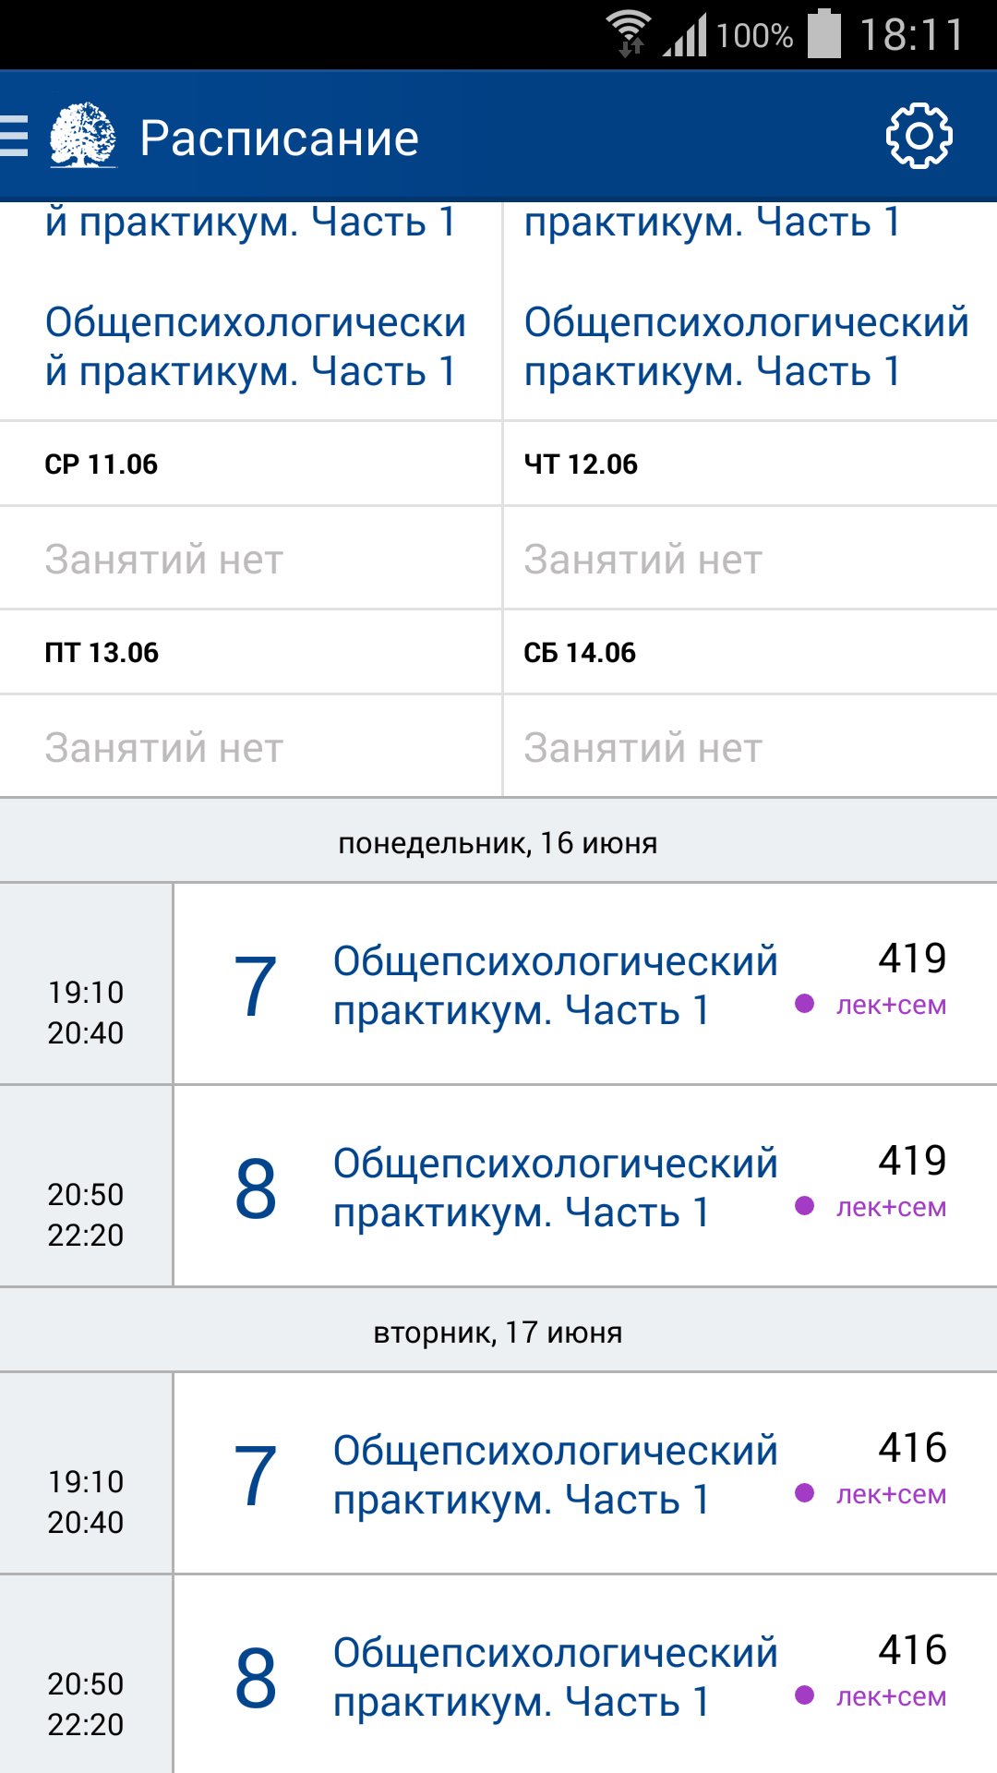Tap the cellular signal strength icon
This screenshot has height=1773, width=997.
click(684, 35)
